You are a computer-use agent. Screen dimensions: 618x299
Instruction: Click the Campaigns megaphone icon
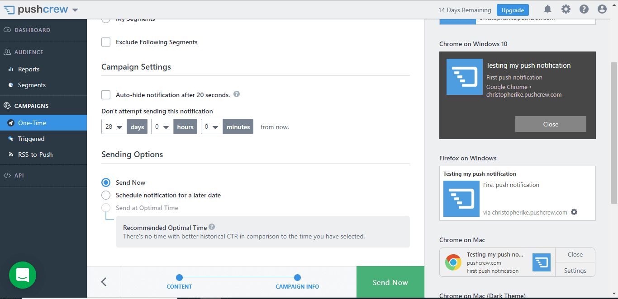[x=7, y=106]
